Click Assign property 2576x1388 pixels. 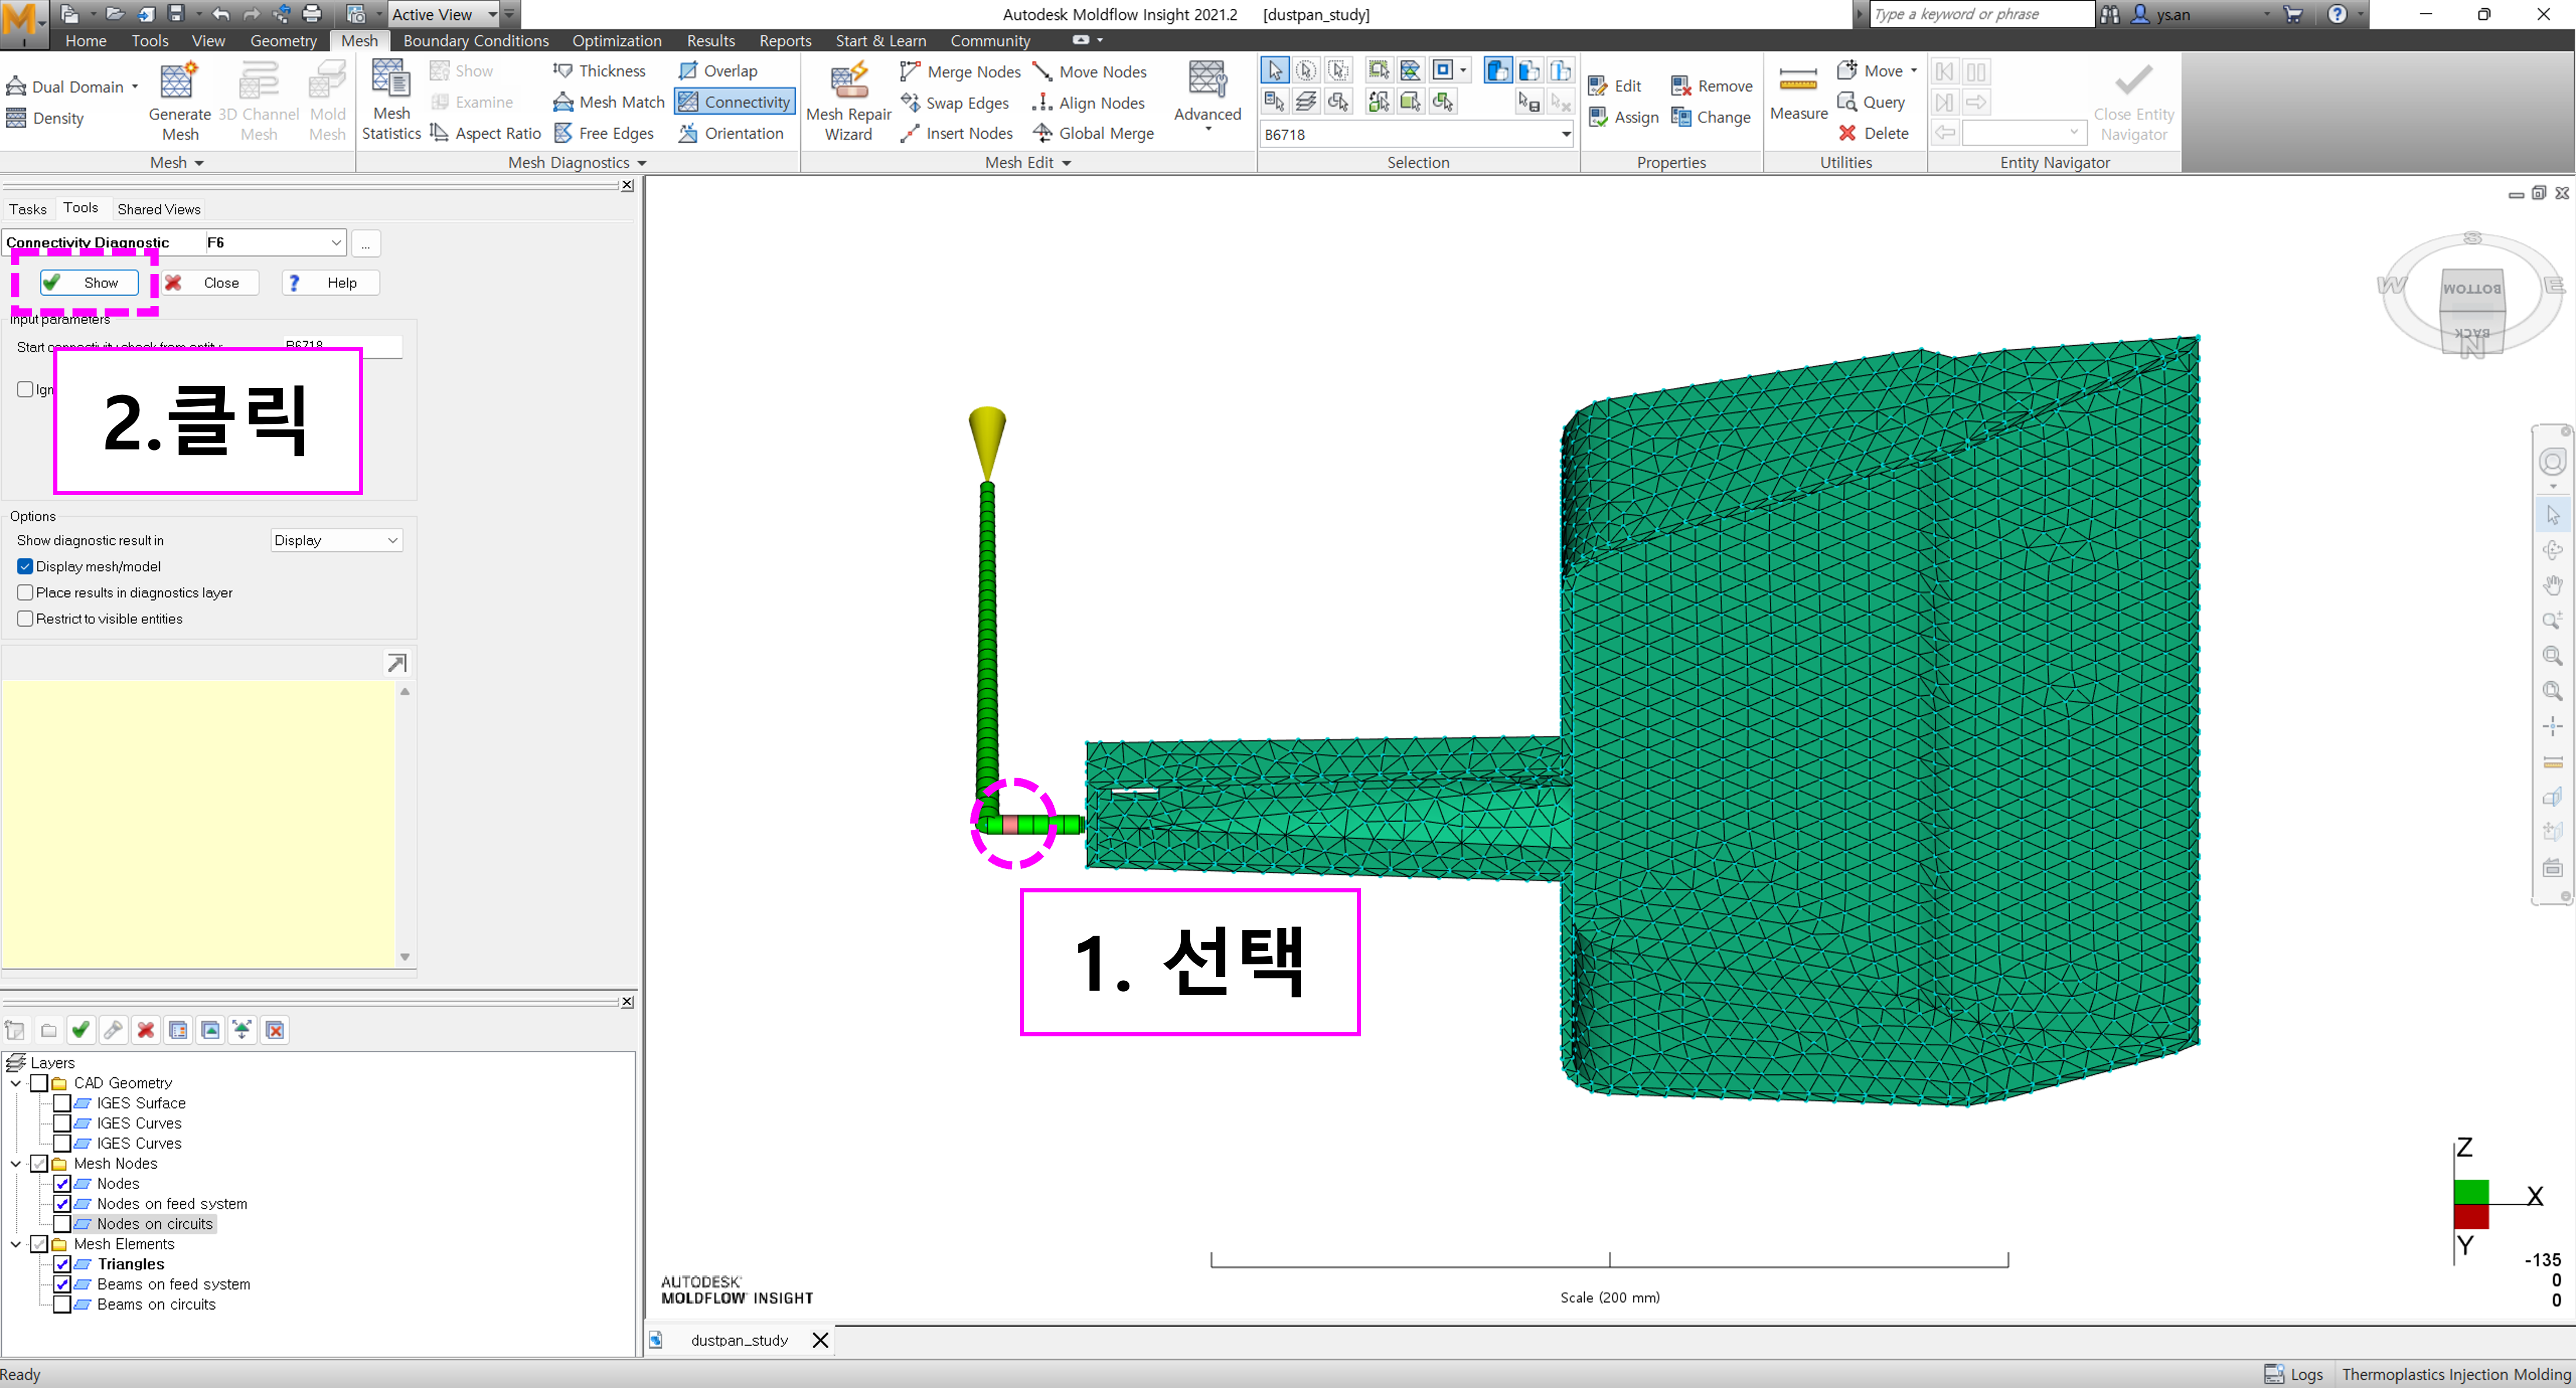[1623, 117]
